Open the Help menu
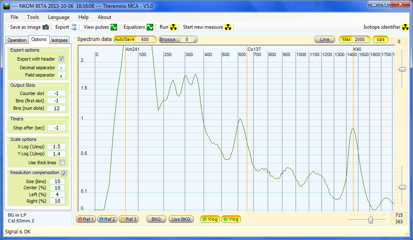This screenshot has width=413, height=240. 83,17
